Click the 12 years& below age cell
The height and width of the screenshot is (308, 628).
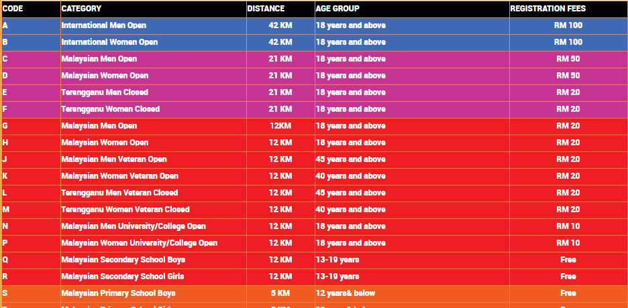tap(412, 294)
